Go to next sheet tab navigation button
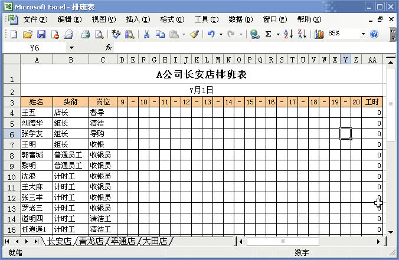This screenshot has width=399, height=260. pyautogui.click(x=27, y=241)
